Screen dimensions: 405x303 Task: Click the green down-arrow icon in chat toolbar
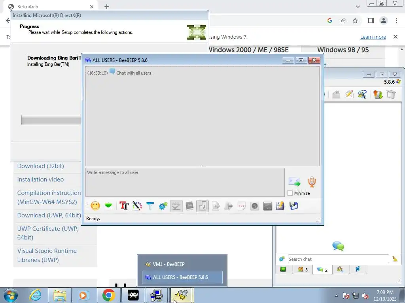coord(108,206)
